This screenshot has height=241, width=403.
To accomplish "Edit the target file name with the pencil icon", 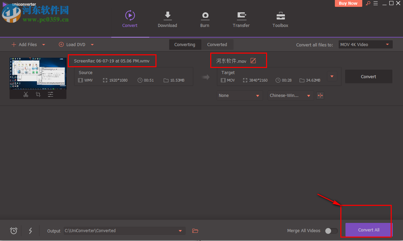I will point(253,60).
